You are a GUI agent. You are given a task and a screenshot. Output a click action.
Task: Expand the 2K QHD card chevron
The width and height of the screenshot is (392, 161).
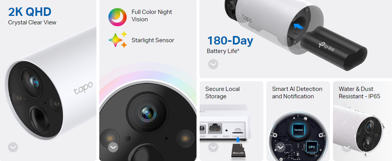click(x=13, y=147)
